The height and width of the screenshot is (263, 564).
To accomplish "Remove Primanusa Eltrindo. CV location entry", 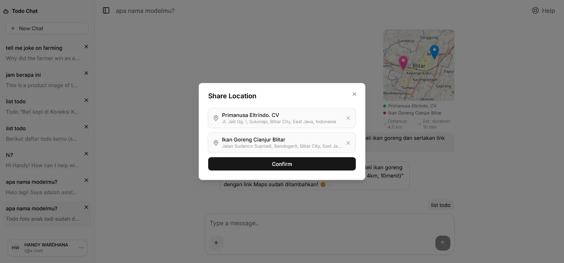I will pos(348,118).
